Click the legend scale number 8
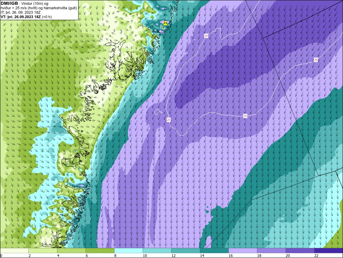The image size is (343, 258). pos(115,256)
